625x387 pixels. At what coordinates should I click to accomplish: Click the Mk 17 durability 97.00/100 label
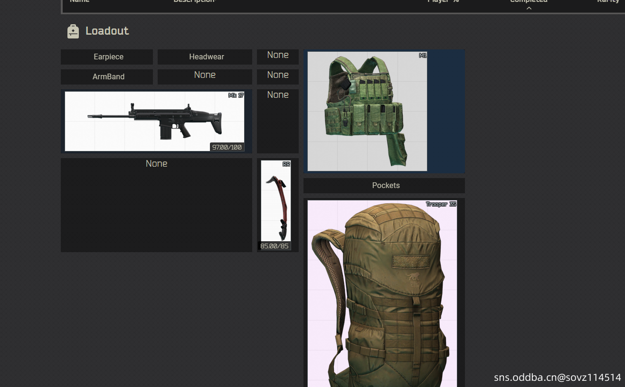tap(227, 148)
